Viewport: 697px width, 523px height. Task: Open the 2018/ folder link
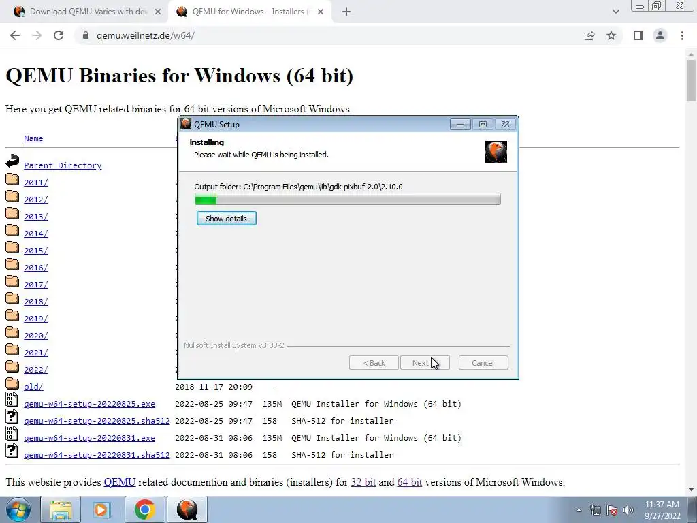point(36,302)
